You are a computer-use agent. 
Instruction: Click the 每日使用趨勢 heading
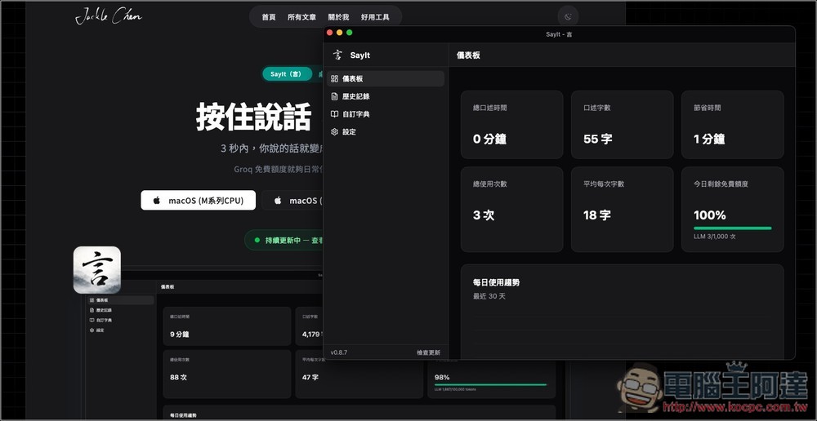click(496, 282)
